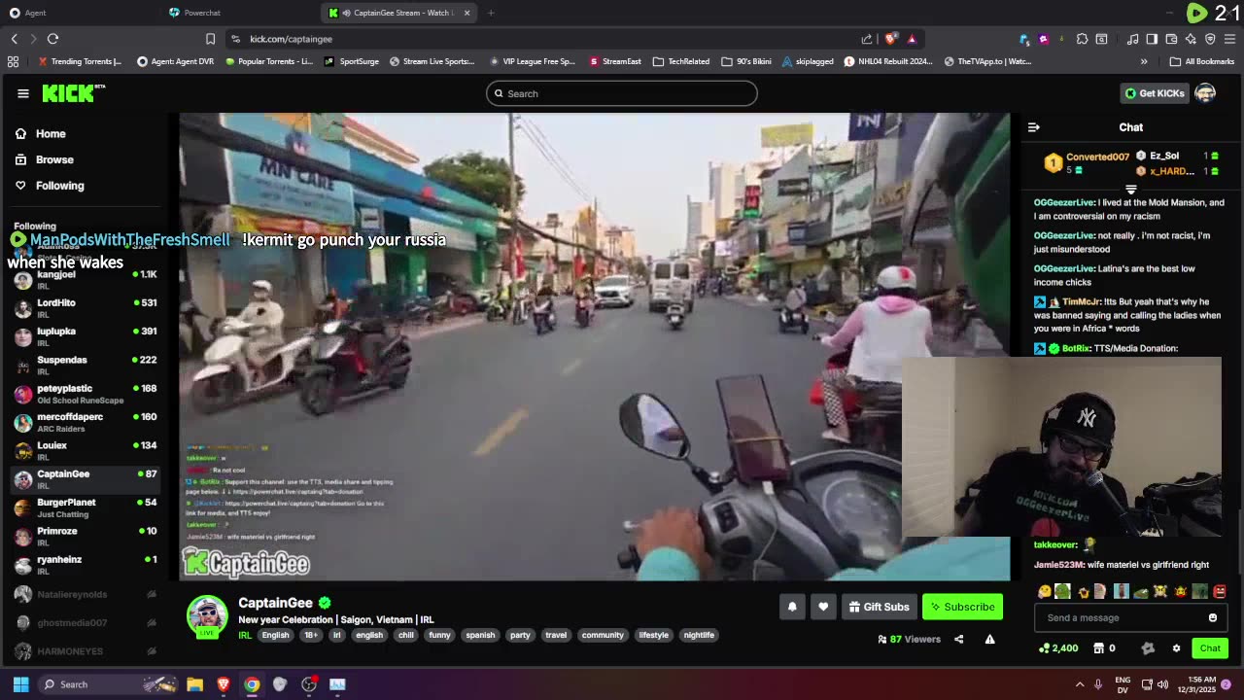Collapse the chat panel with arrow icon
This screenshot has height=700, width=1244.
pos(1034,127)
